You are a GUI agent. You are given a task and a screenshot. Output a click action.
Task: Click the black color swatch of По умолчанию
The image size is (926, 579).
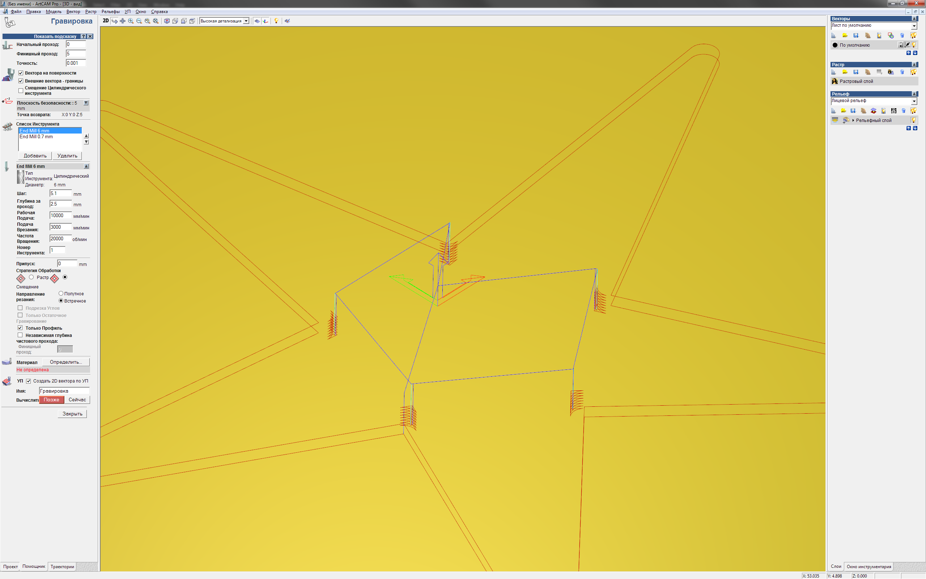tap(835, 45)
